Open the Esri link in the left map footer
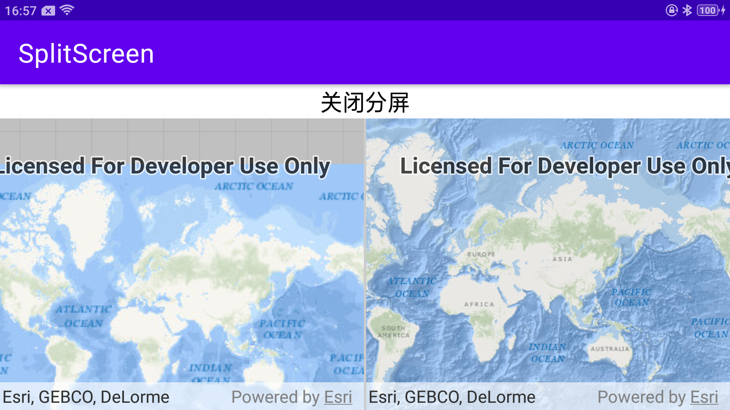The width and height of the screenshot is (730, 410). 338,397
